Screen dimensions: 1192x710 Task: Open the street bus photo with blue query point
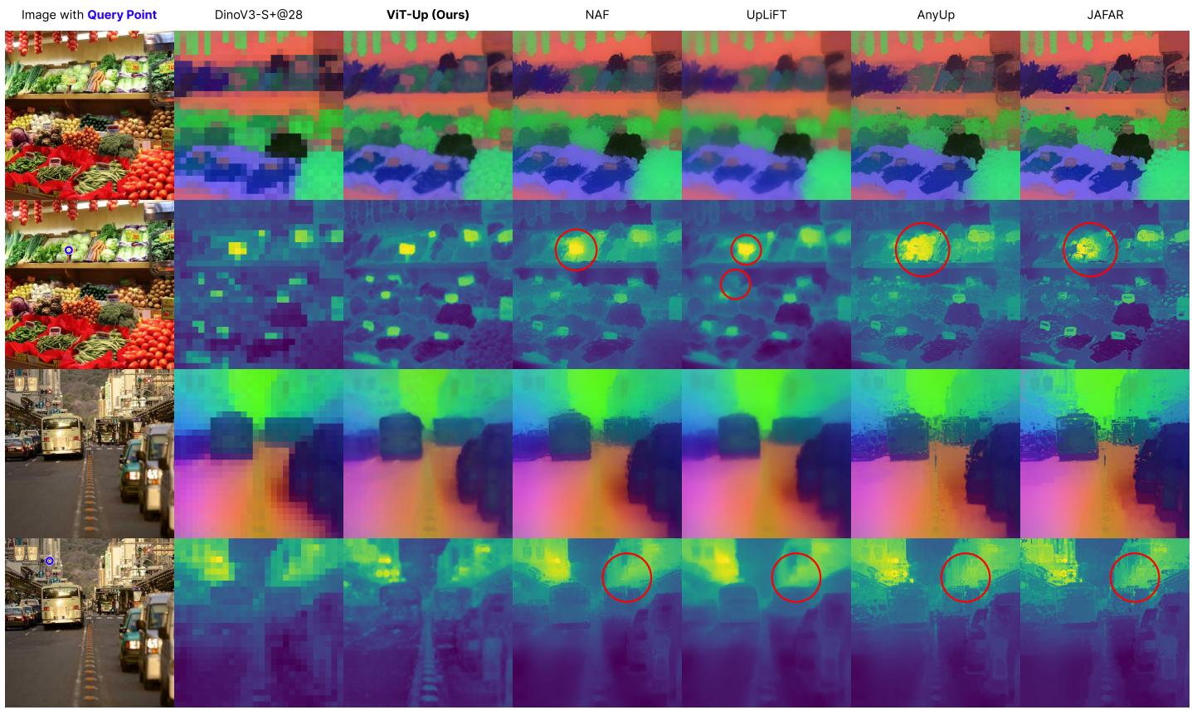coord(90,623)
